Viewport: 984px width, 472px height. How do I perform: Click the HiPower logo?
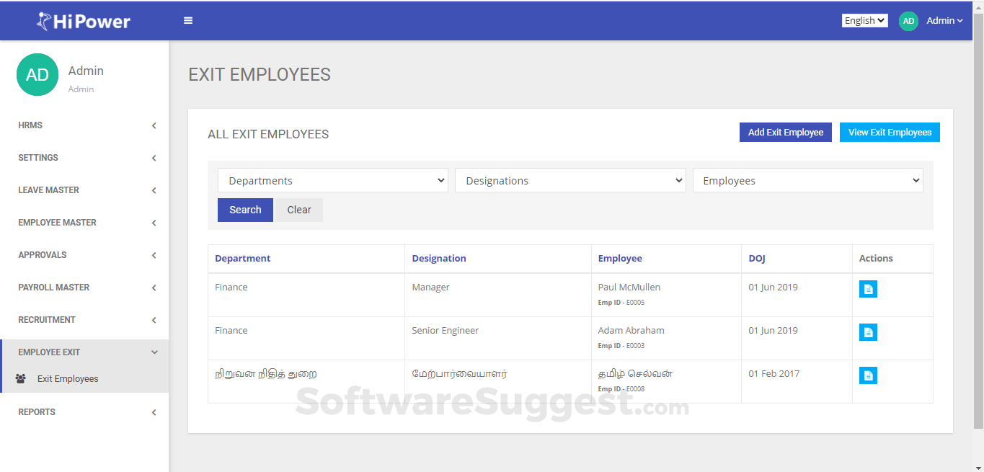pos(84,22)
